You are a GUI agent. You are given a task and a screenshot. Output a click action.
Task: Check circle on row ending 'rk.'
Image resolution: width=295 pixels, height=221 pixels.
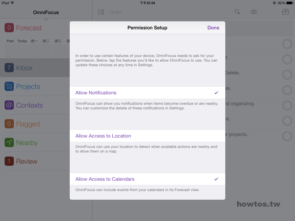pos(287,121)
